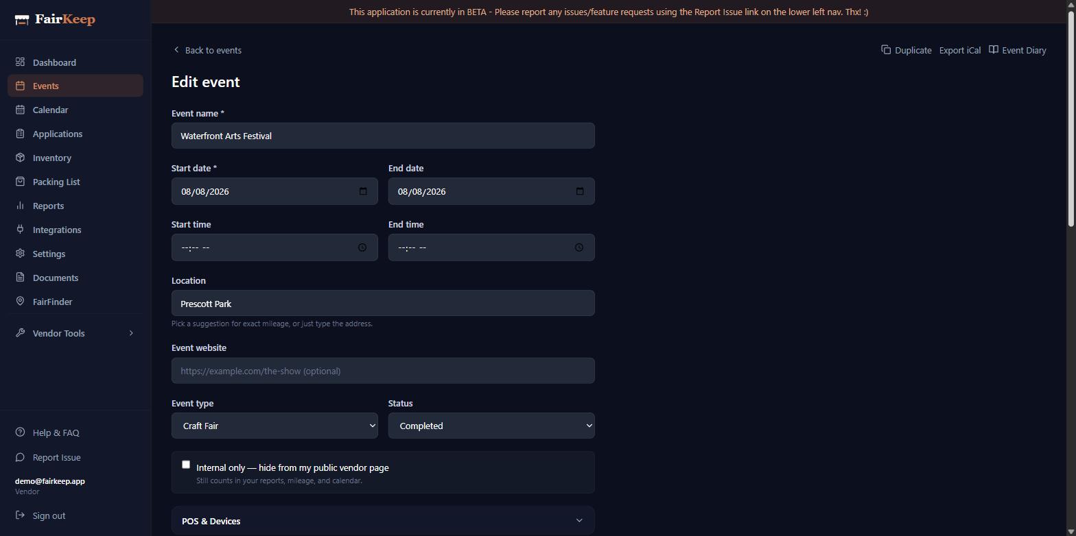Click the Settings gear icon

point(21,254)
